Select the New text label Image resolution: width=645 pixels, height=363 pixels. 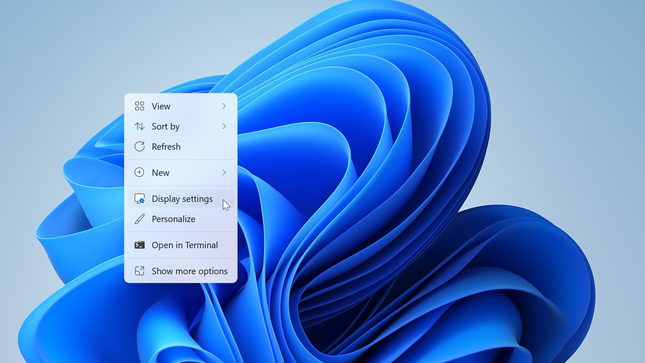[161, 173]
